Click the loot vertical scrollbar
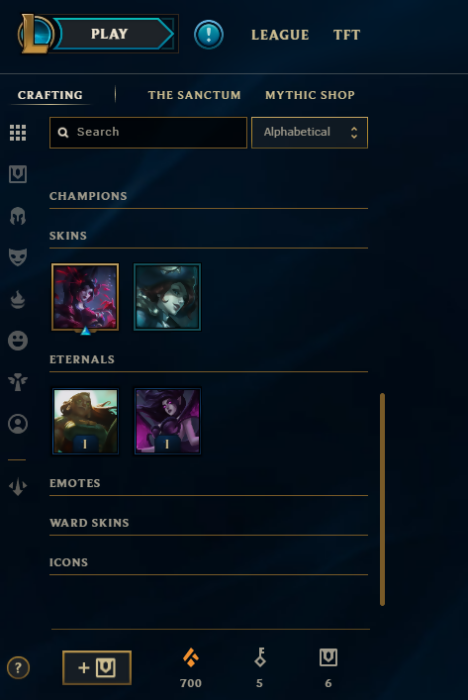This screenshot has width=468, height=700. [x=382, y=499]
